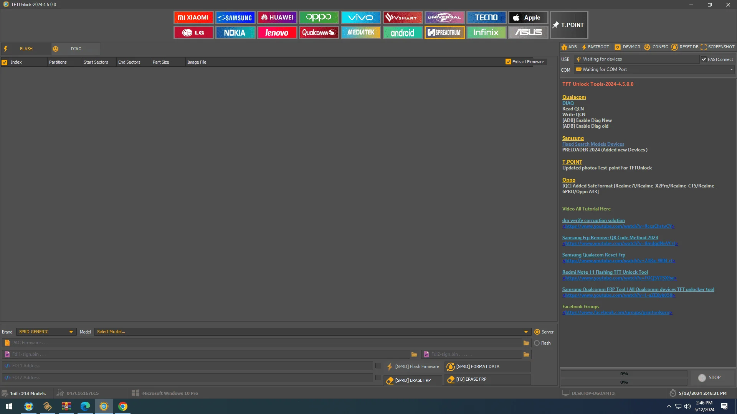Open the FASTBOOT toolbar option
The height and width of the screenshot is (414, 737).
click(x=595, y=47)
